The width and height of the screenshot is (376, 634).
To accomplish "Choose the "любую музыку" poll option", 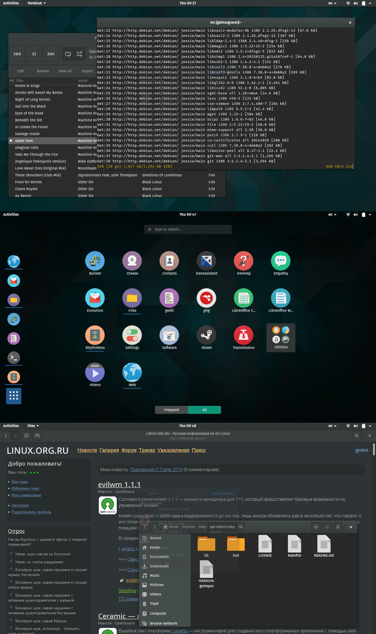I will point(11,582).
